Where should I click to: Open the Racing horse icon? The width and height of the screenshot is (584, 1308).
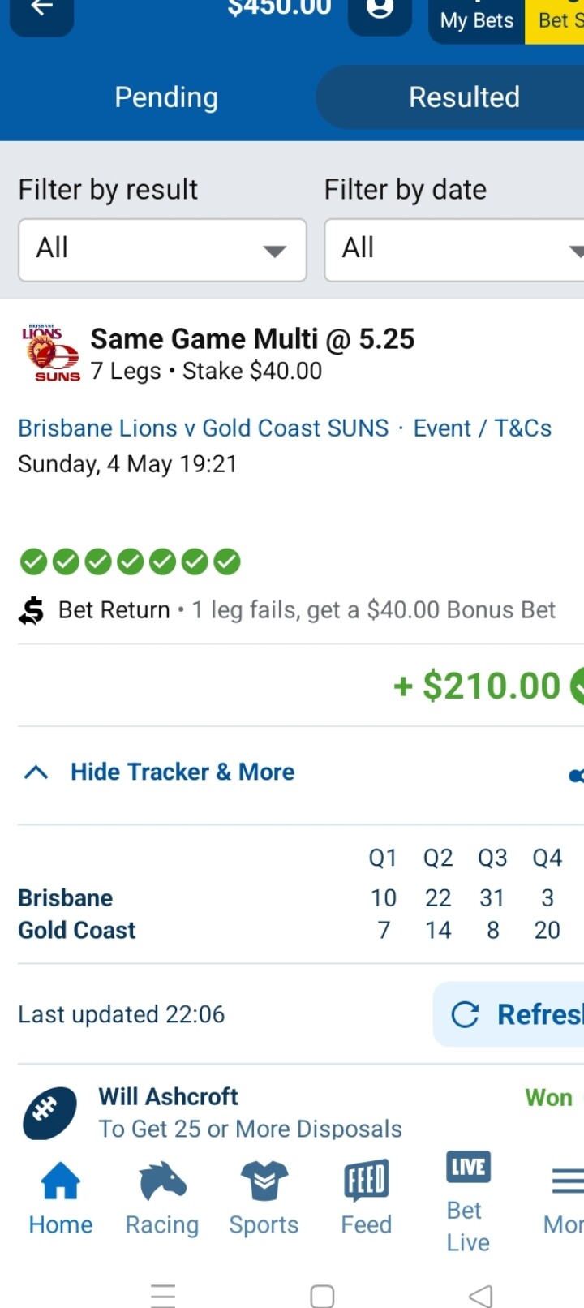click(162, 1181)
